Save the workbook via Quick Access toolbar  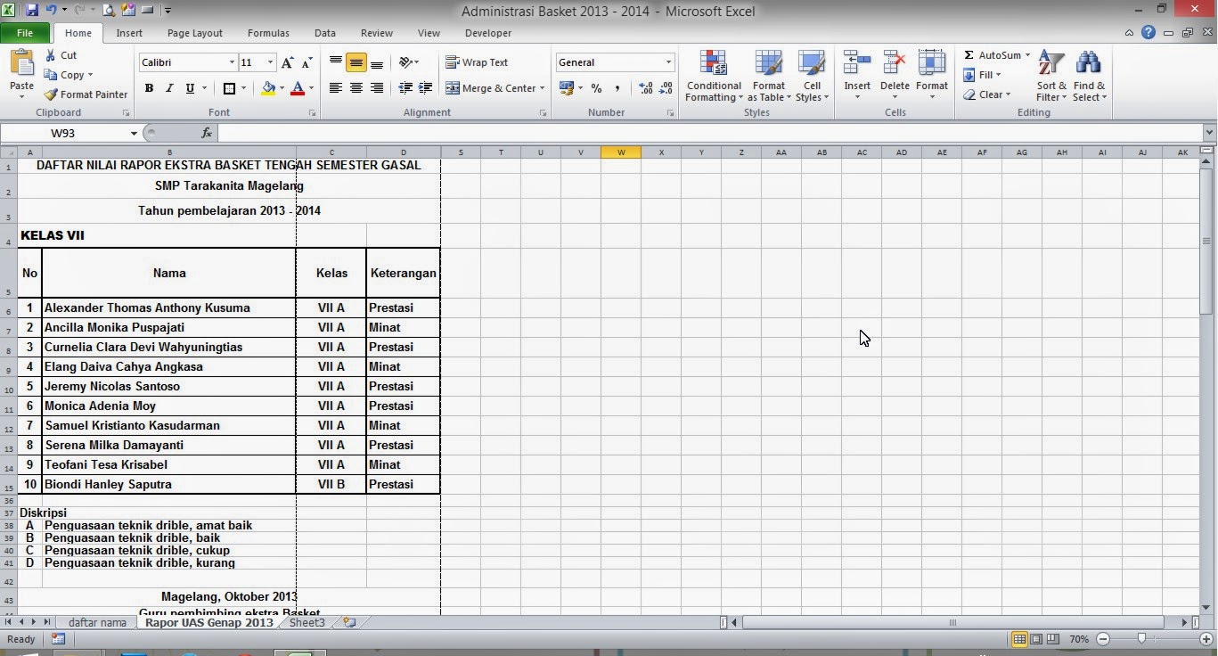(31, 9)
